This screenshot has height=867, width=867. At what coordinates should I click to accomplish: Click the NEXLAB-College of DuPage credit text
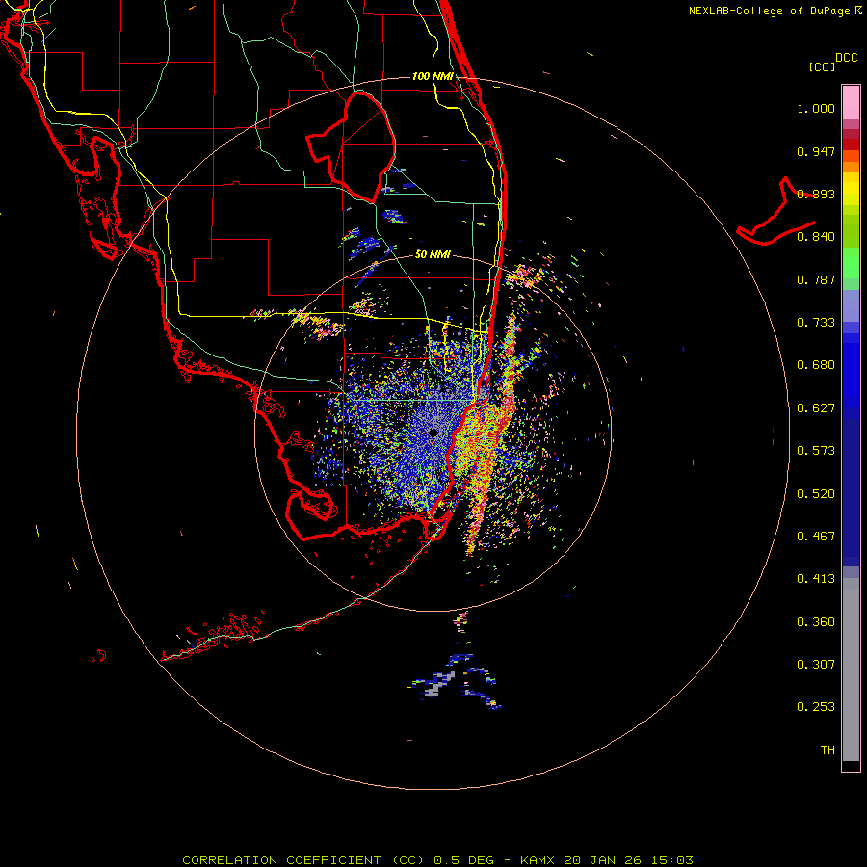coord(772,11)
